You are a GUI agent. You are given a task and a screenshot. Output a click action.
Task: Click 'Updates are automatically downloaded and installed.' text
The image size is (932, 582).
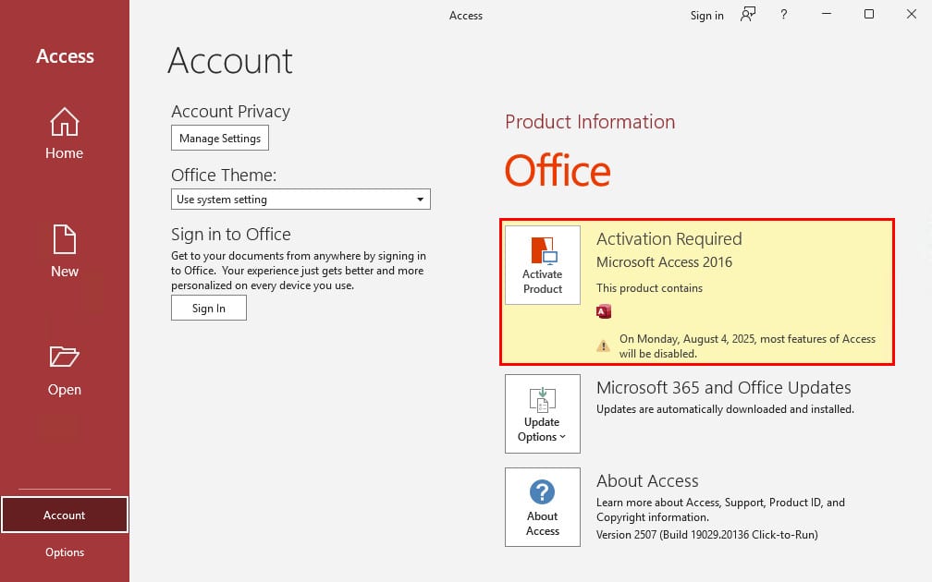point(725,409)
